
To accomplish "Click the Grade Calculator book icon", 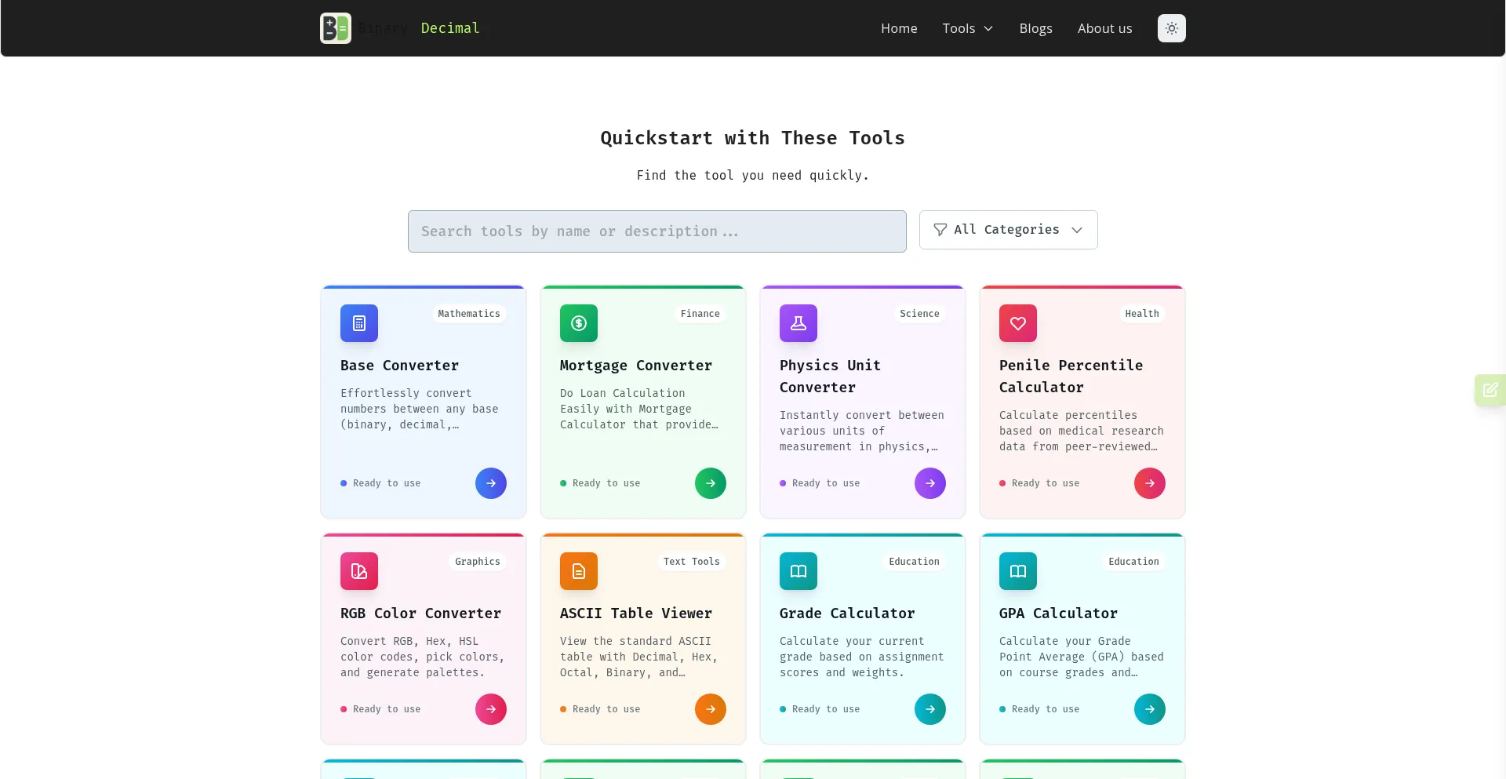I will (x=798, y=571).
